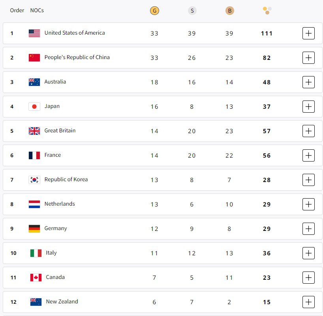Image resolution: width=323 pixels, height=316 pixels.
Task: Click the NOCs column header
Action: point(37,10)
